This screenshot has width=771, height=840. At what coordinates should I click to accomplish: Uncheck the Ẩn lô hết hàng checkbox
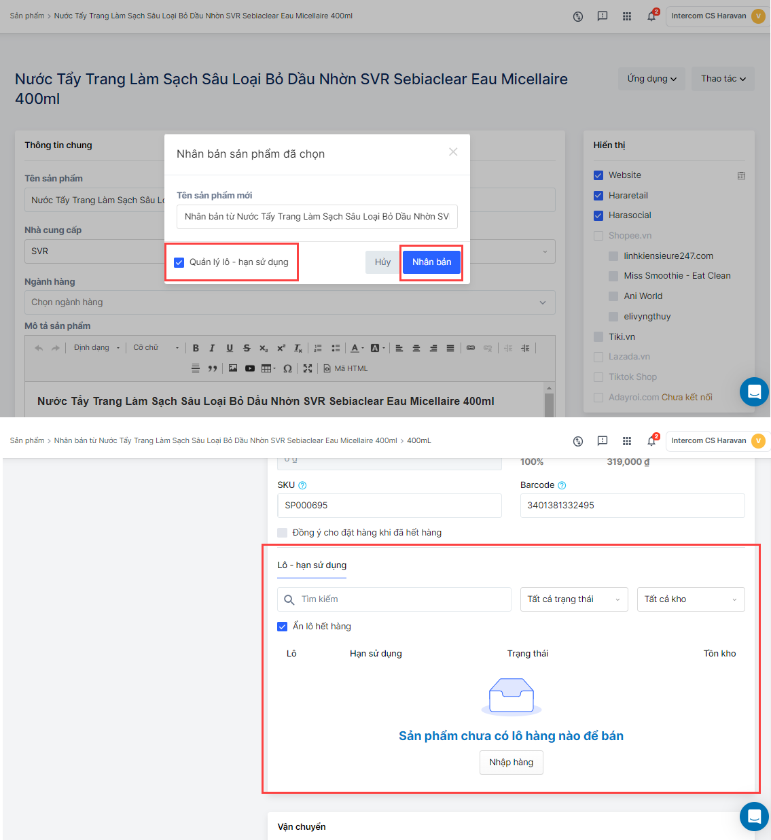[x=283, y=627]
